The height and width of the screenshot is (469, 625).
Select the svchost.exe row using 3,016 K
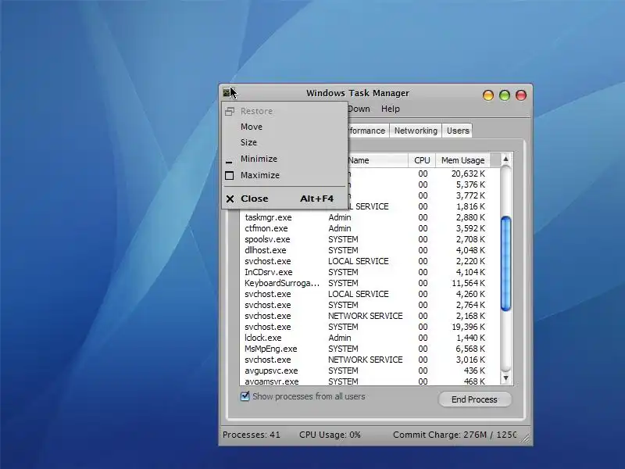coord(369,360)
